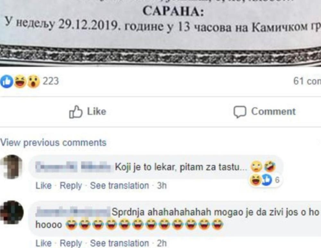321x248 pixels.
Task: Open the 3h timestamp of the first comment
Action: tap(162, 186)
